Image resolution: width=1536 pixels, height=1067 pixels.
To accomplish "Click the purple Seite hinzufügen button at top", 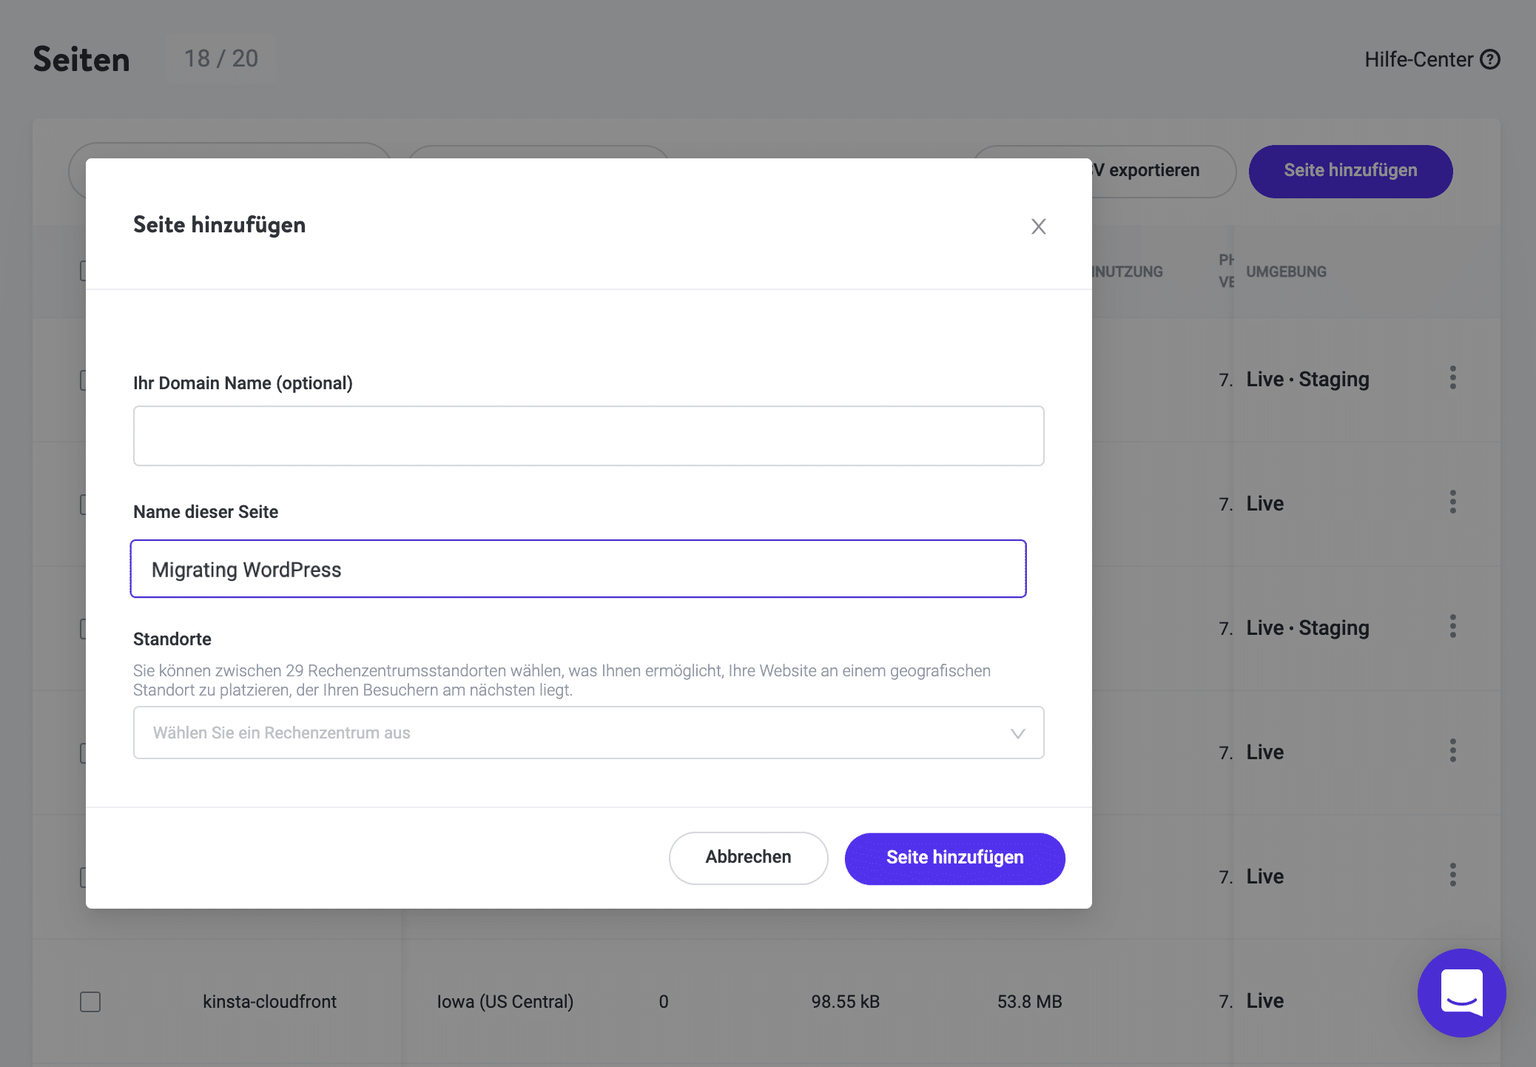I will point(1350,171).
